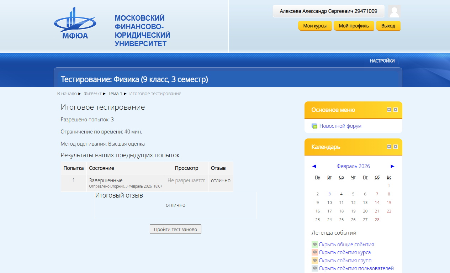Hide the Основное меню block

pos(389,110)
